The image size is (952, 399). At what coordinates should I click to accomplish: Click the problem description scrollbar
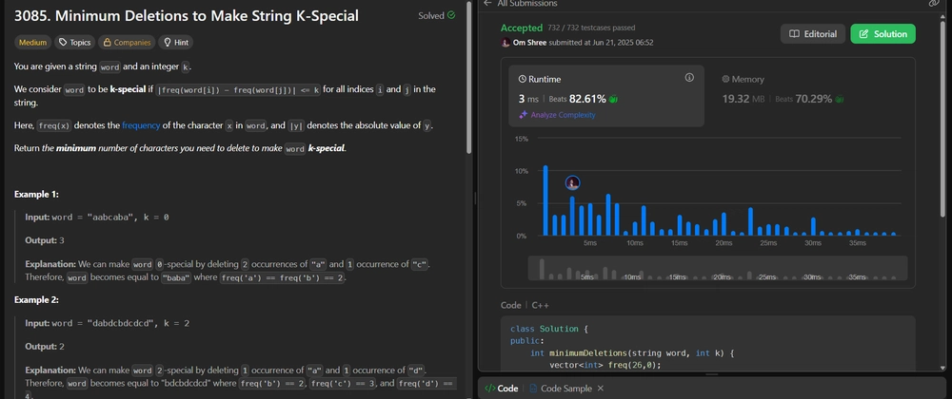[x=469, y=79]
